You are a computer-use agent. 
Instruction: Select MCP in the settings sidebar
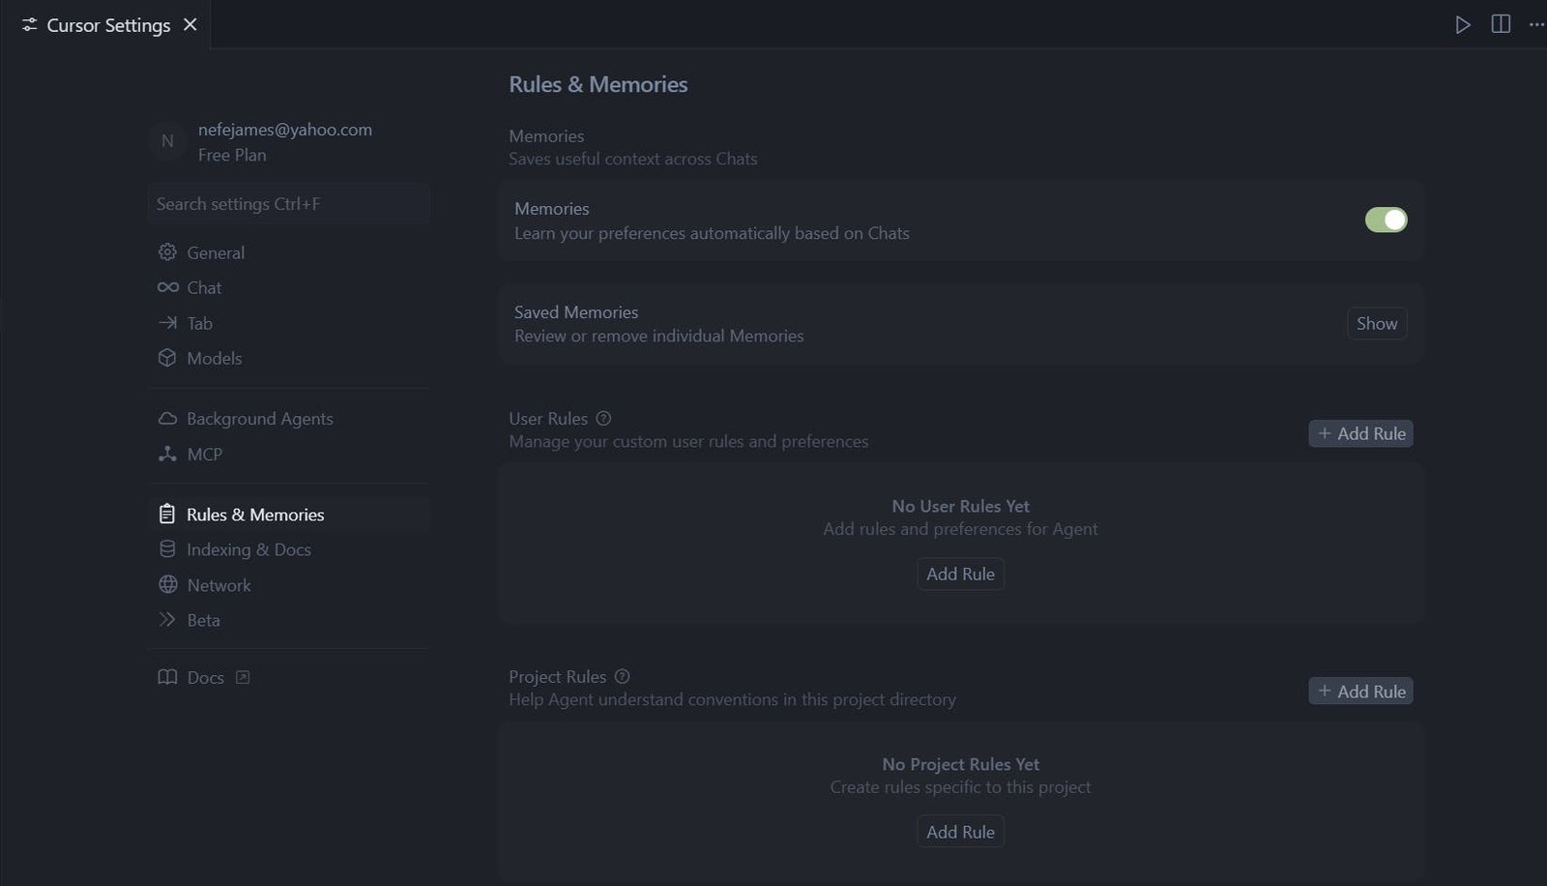pyautogui.click(x=204, y=455)
